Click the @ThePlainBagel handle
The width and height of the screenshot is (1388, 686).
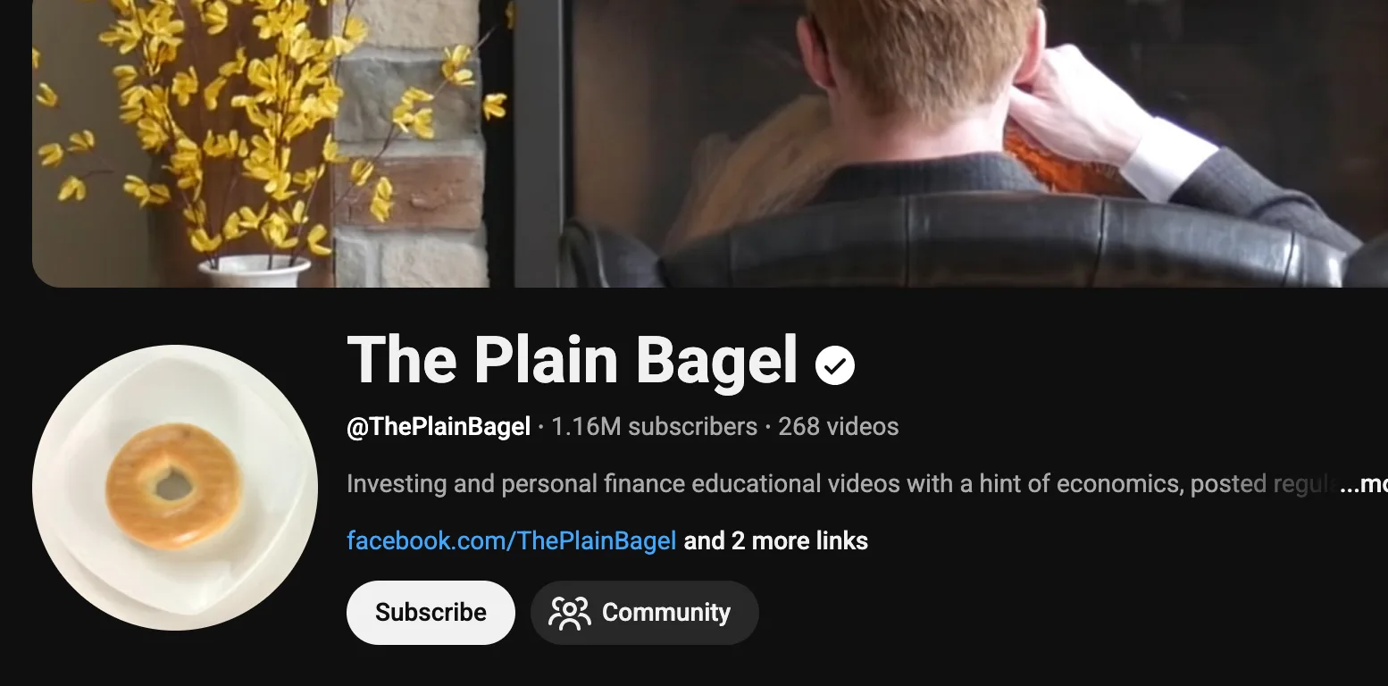pos(439,427)
